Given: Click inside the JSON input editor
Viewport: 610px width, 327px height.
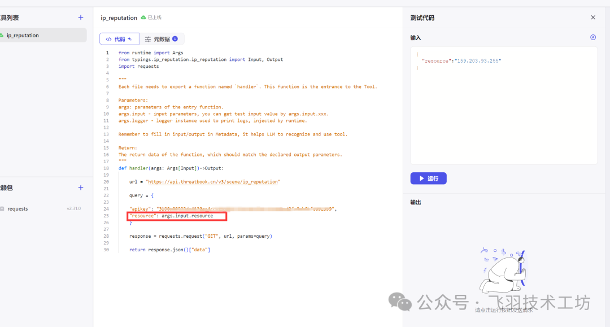Looking at the screenshot, I should [x=503, y=106].
